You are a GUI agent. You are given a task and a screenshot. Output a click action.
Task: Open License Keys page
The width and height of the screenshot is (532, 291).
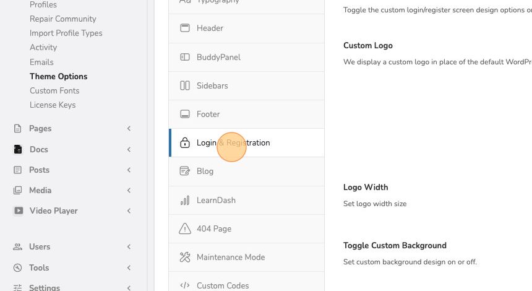(53, 105)
